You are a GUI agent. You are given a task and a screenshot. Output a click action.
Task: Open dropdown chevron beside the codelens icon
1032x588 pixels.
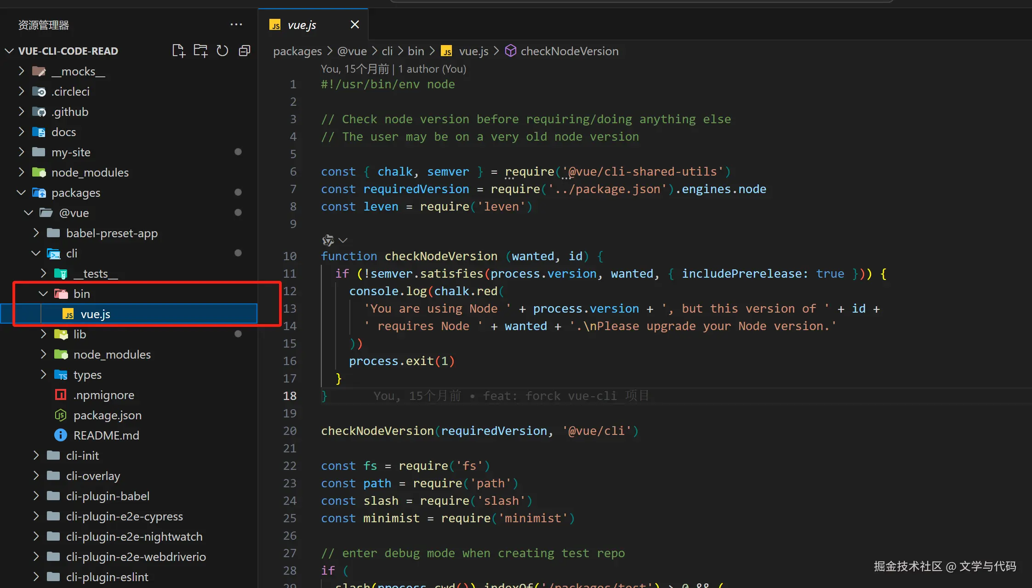click(343, 240)
